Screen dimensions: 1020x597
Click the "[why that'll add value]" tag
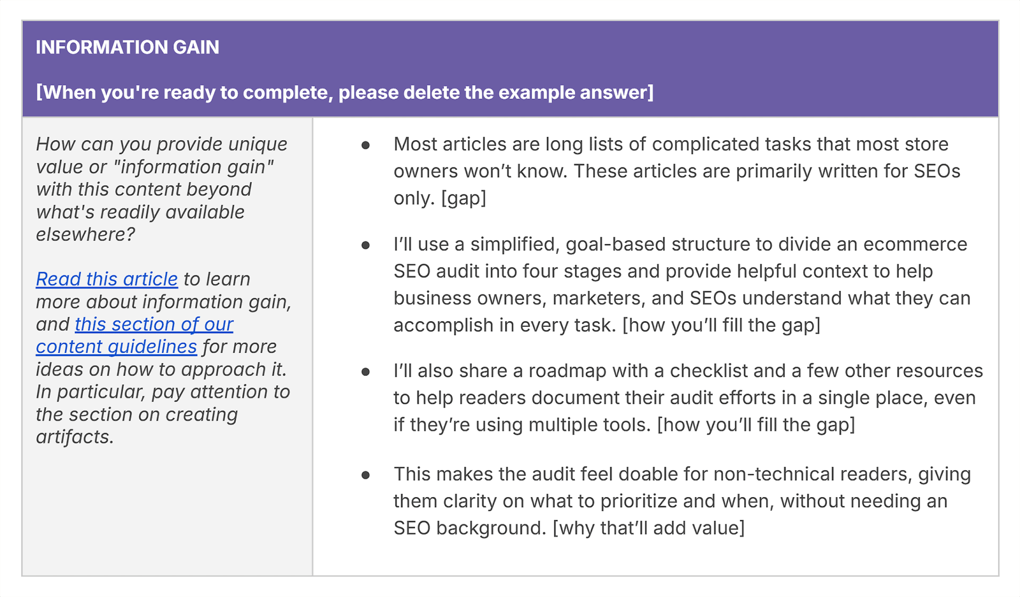(x=648, y=528)
